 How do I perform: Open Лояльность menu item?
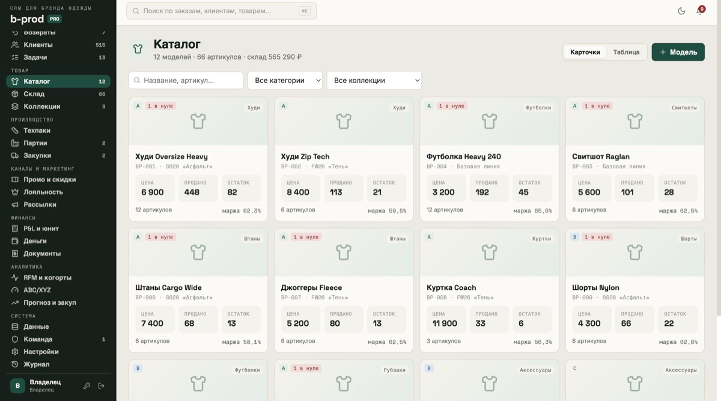58,192
